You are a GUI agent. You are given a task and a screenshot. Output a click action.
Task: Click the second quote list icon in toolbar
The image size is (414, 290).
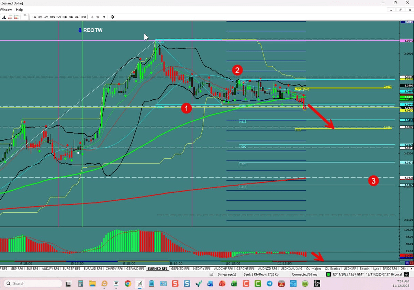(x=16, y=16)
